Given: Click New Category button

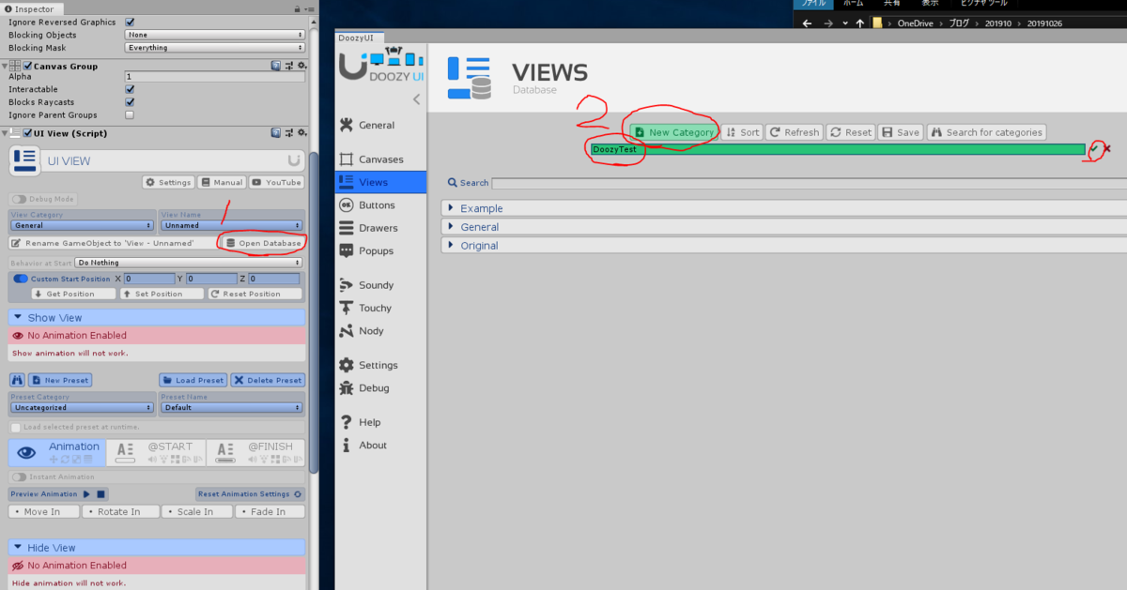Looking at the screenshot, I should click(673, 132).
